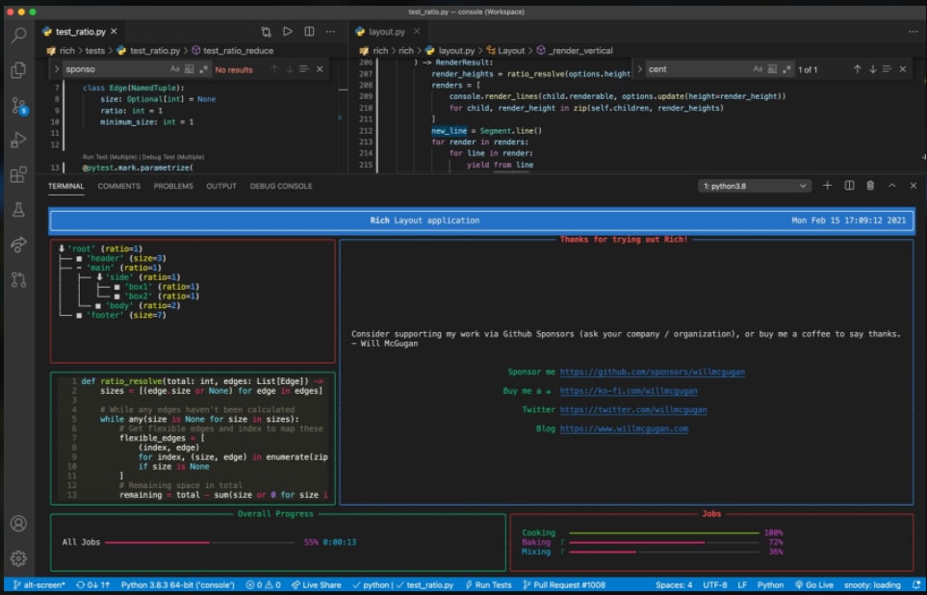The image size is (927, 595).
Task: Click the 'sponso' find input field
Action: click(x=116, y=69)
